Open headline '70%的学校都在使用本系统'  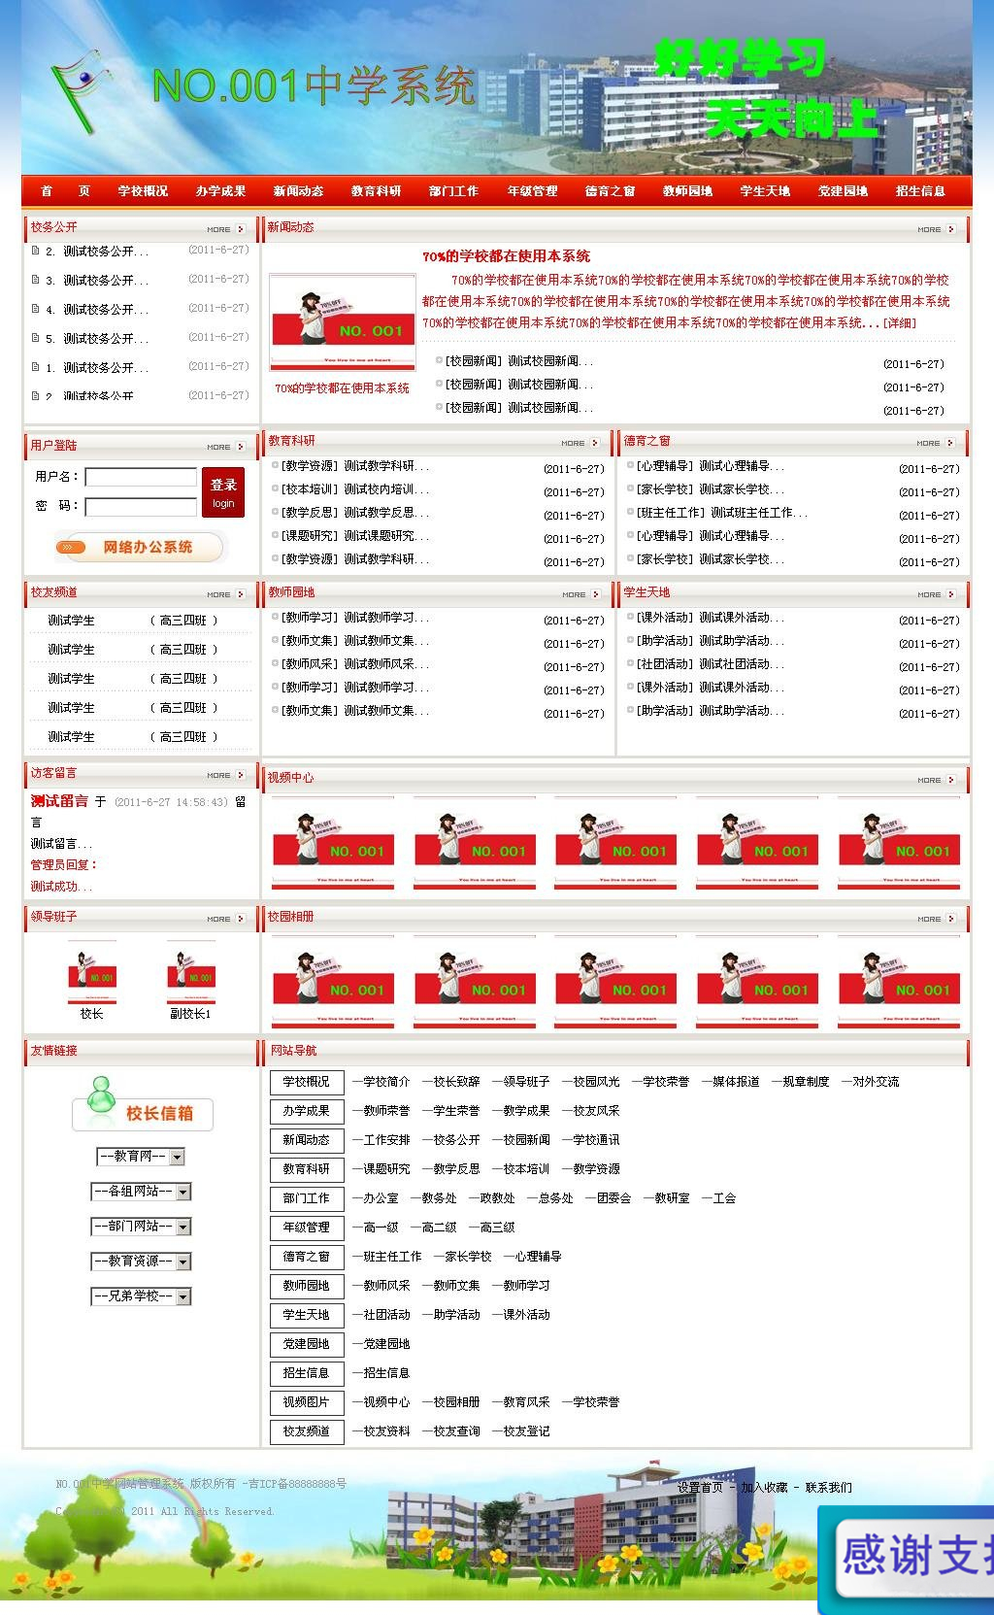pyautogui.click(x=506, y=256)
